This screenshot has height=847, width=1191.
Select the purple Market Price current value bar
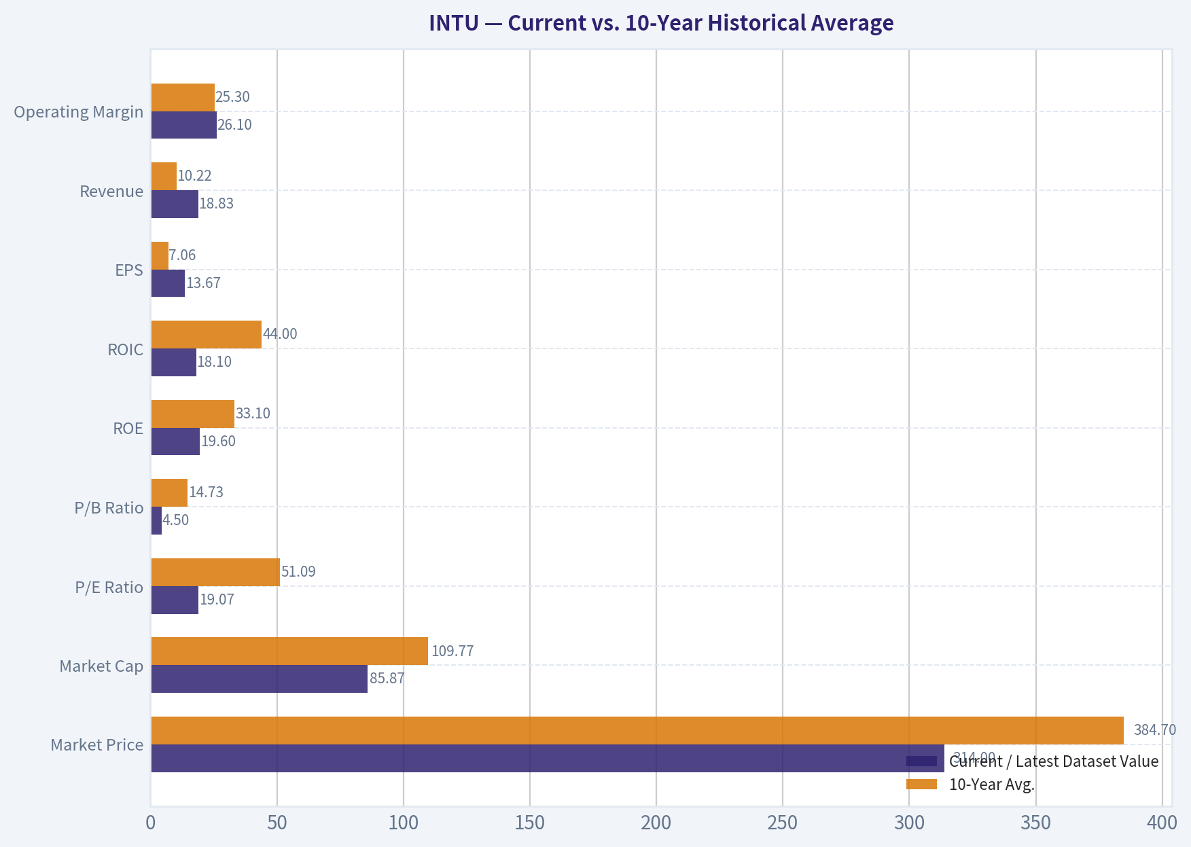[x=548, y=758]
